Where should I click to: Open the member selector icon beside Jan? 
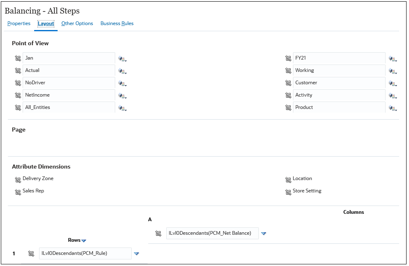122,59
